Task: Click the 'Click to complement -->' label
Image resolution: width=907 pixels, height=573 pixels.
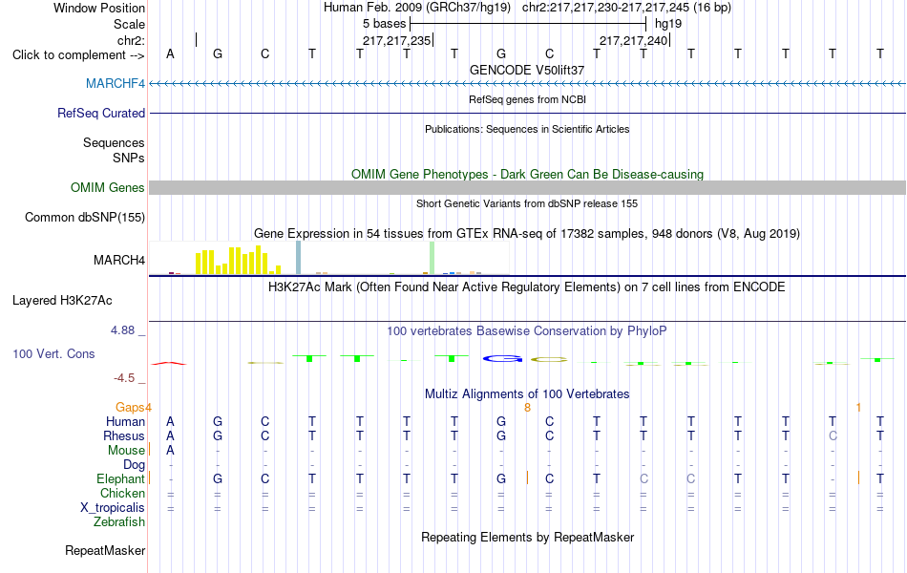Action: point(78,55)
